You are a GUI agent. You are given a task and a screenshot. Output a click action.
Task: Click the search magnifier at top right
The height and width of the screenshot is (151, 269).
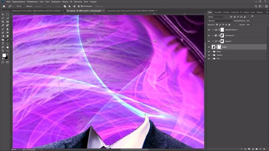[256, 6]
